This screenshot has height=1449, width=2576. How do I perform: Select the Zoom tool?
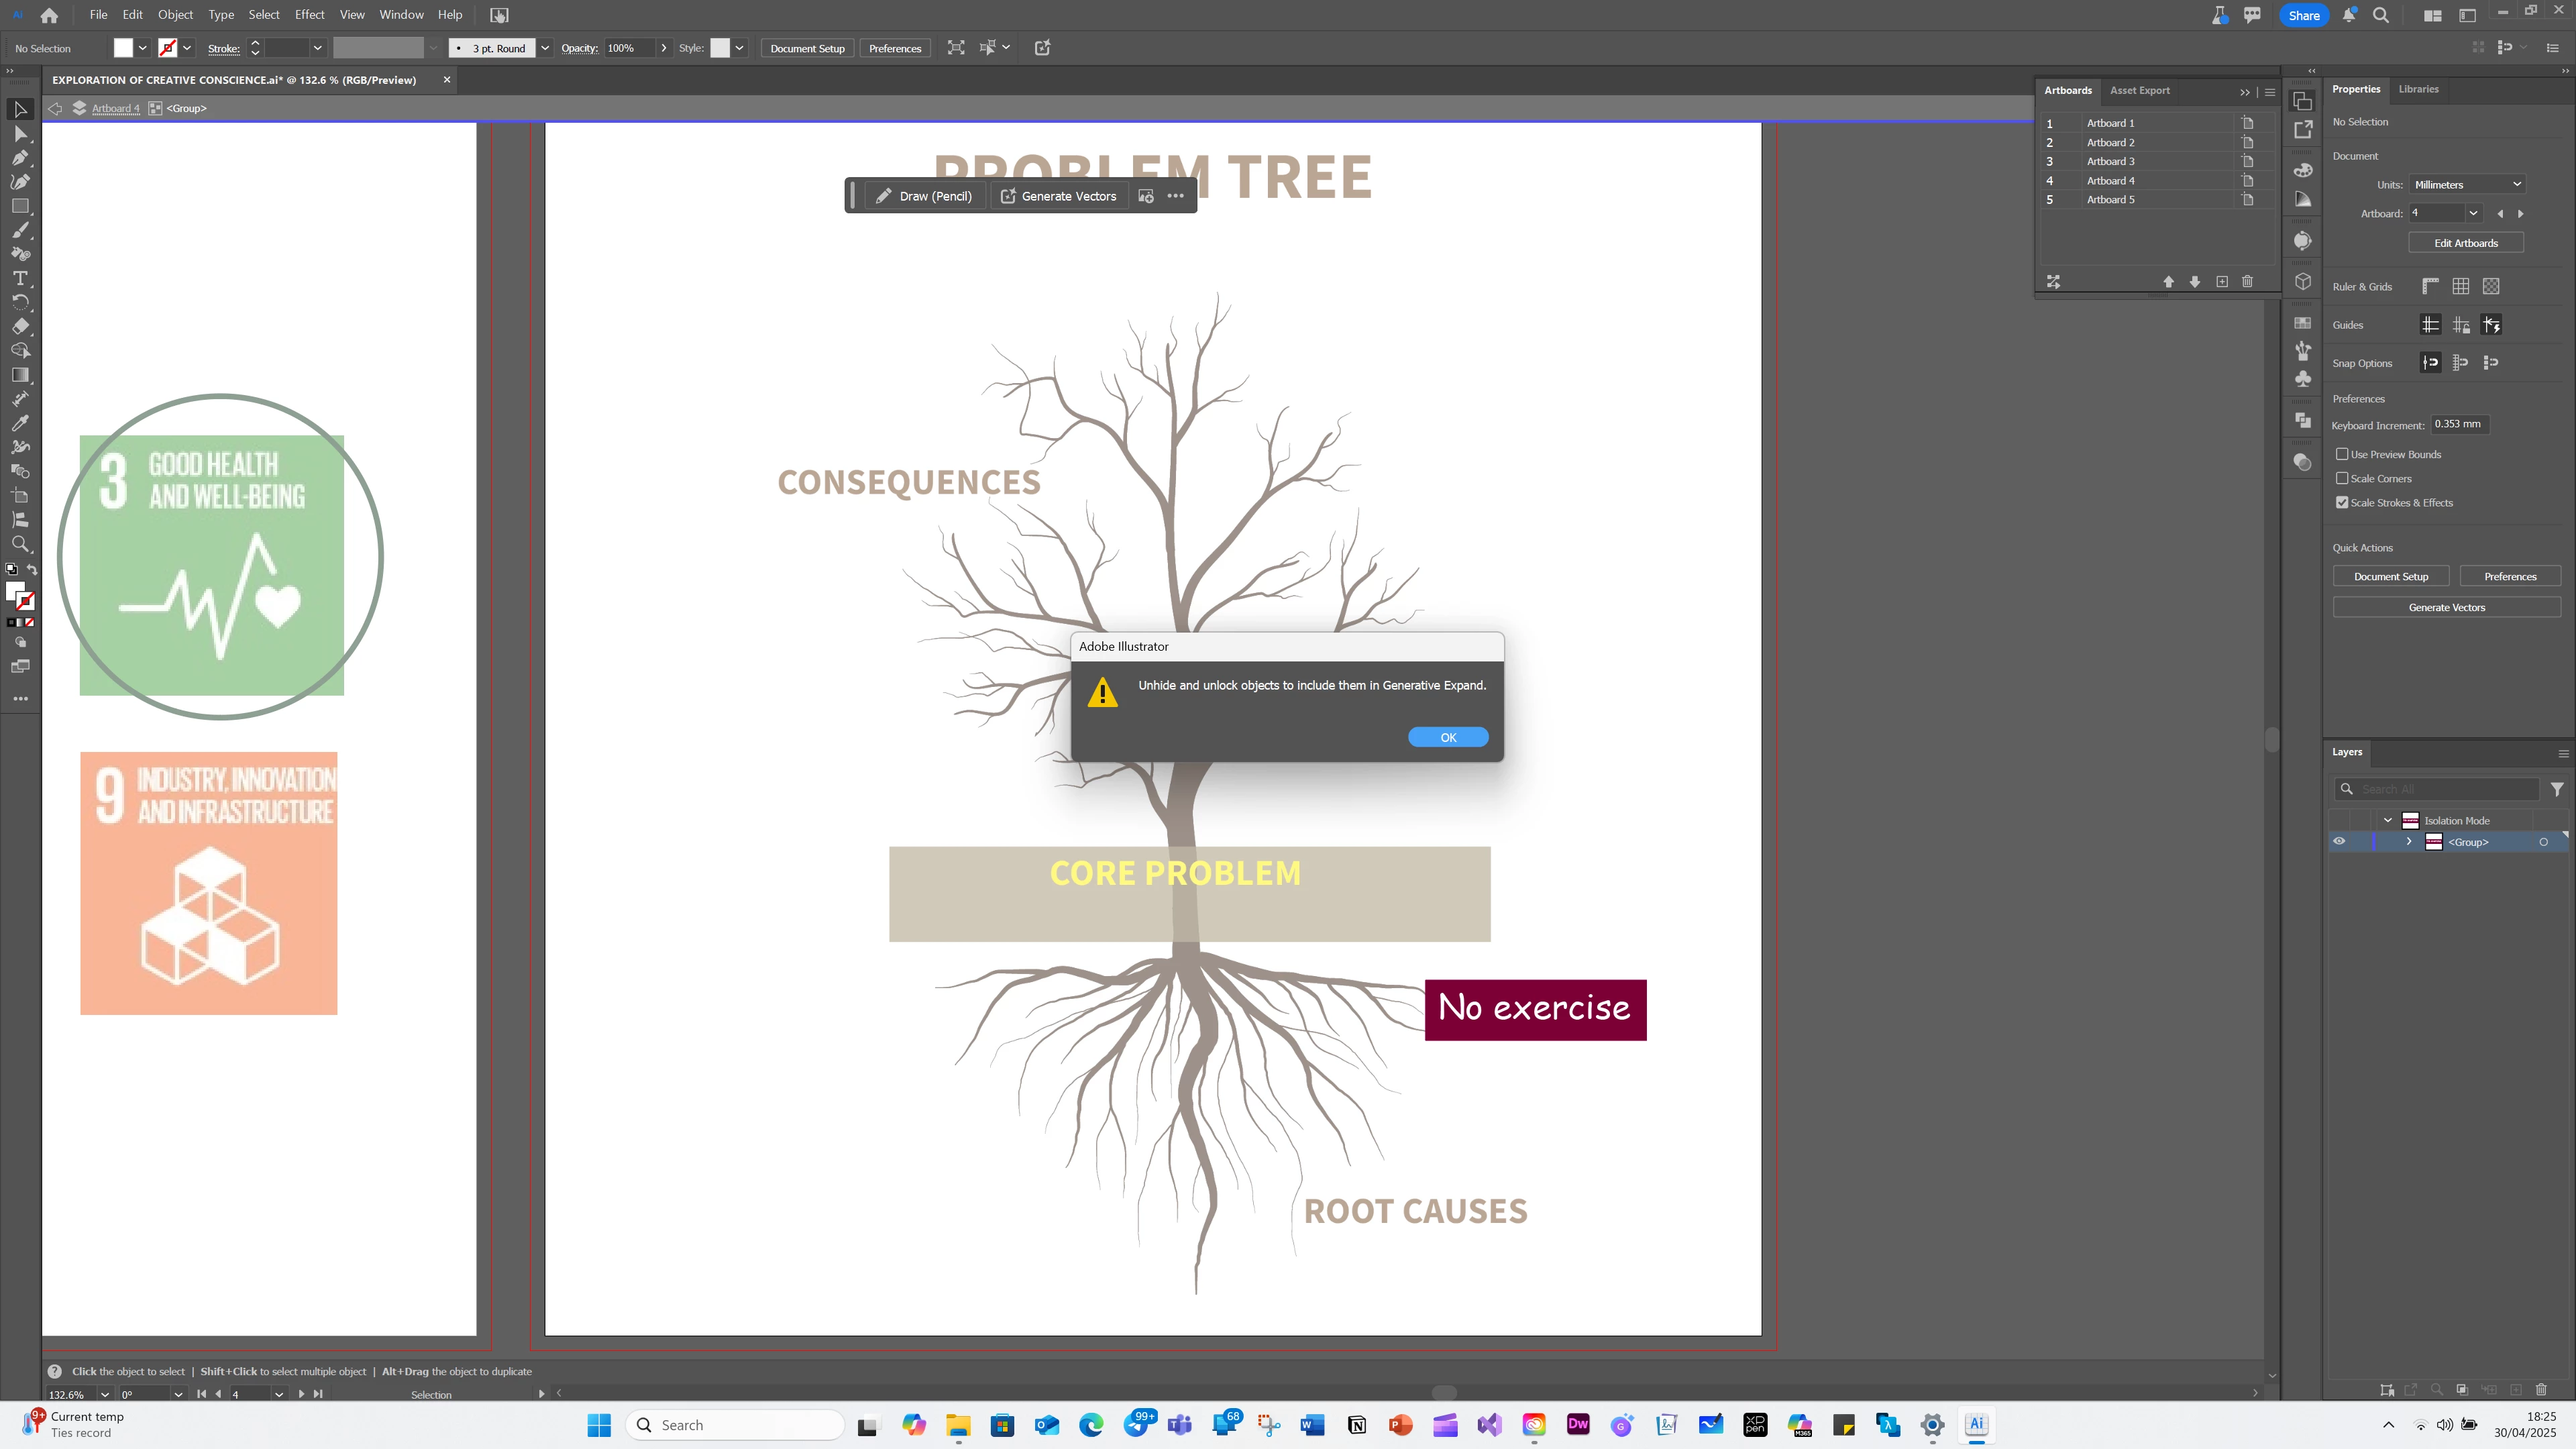pos(20,544)
